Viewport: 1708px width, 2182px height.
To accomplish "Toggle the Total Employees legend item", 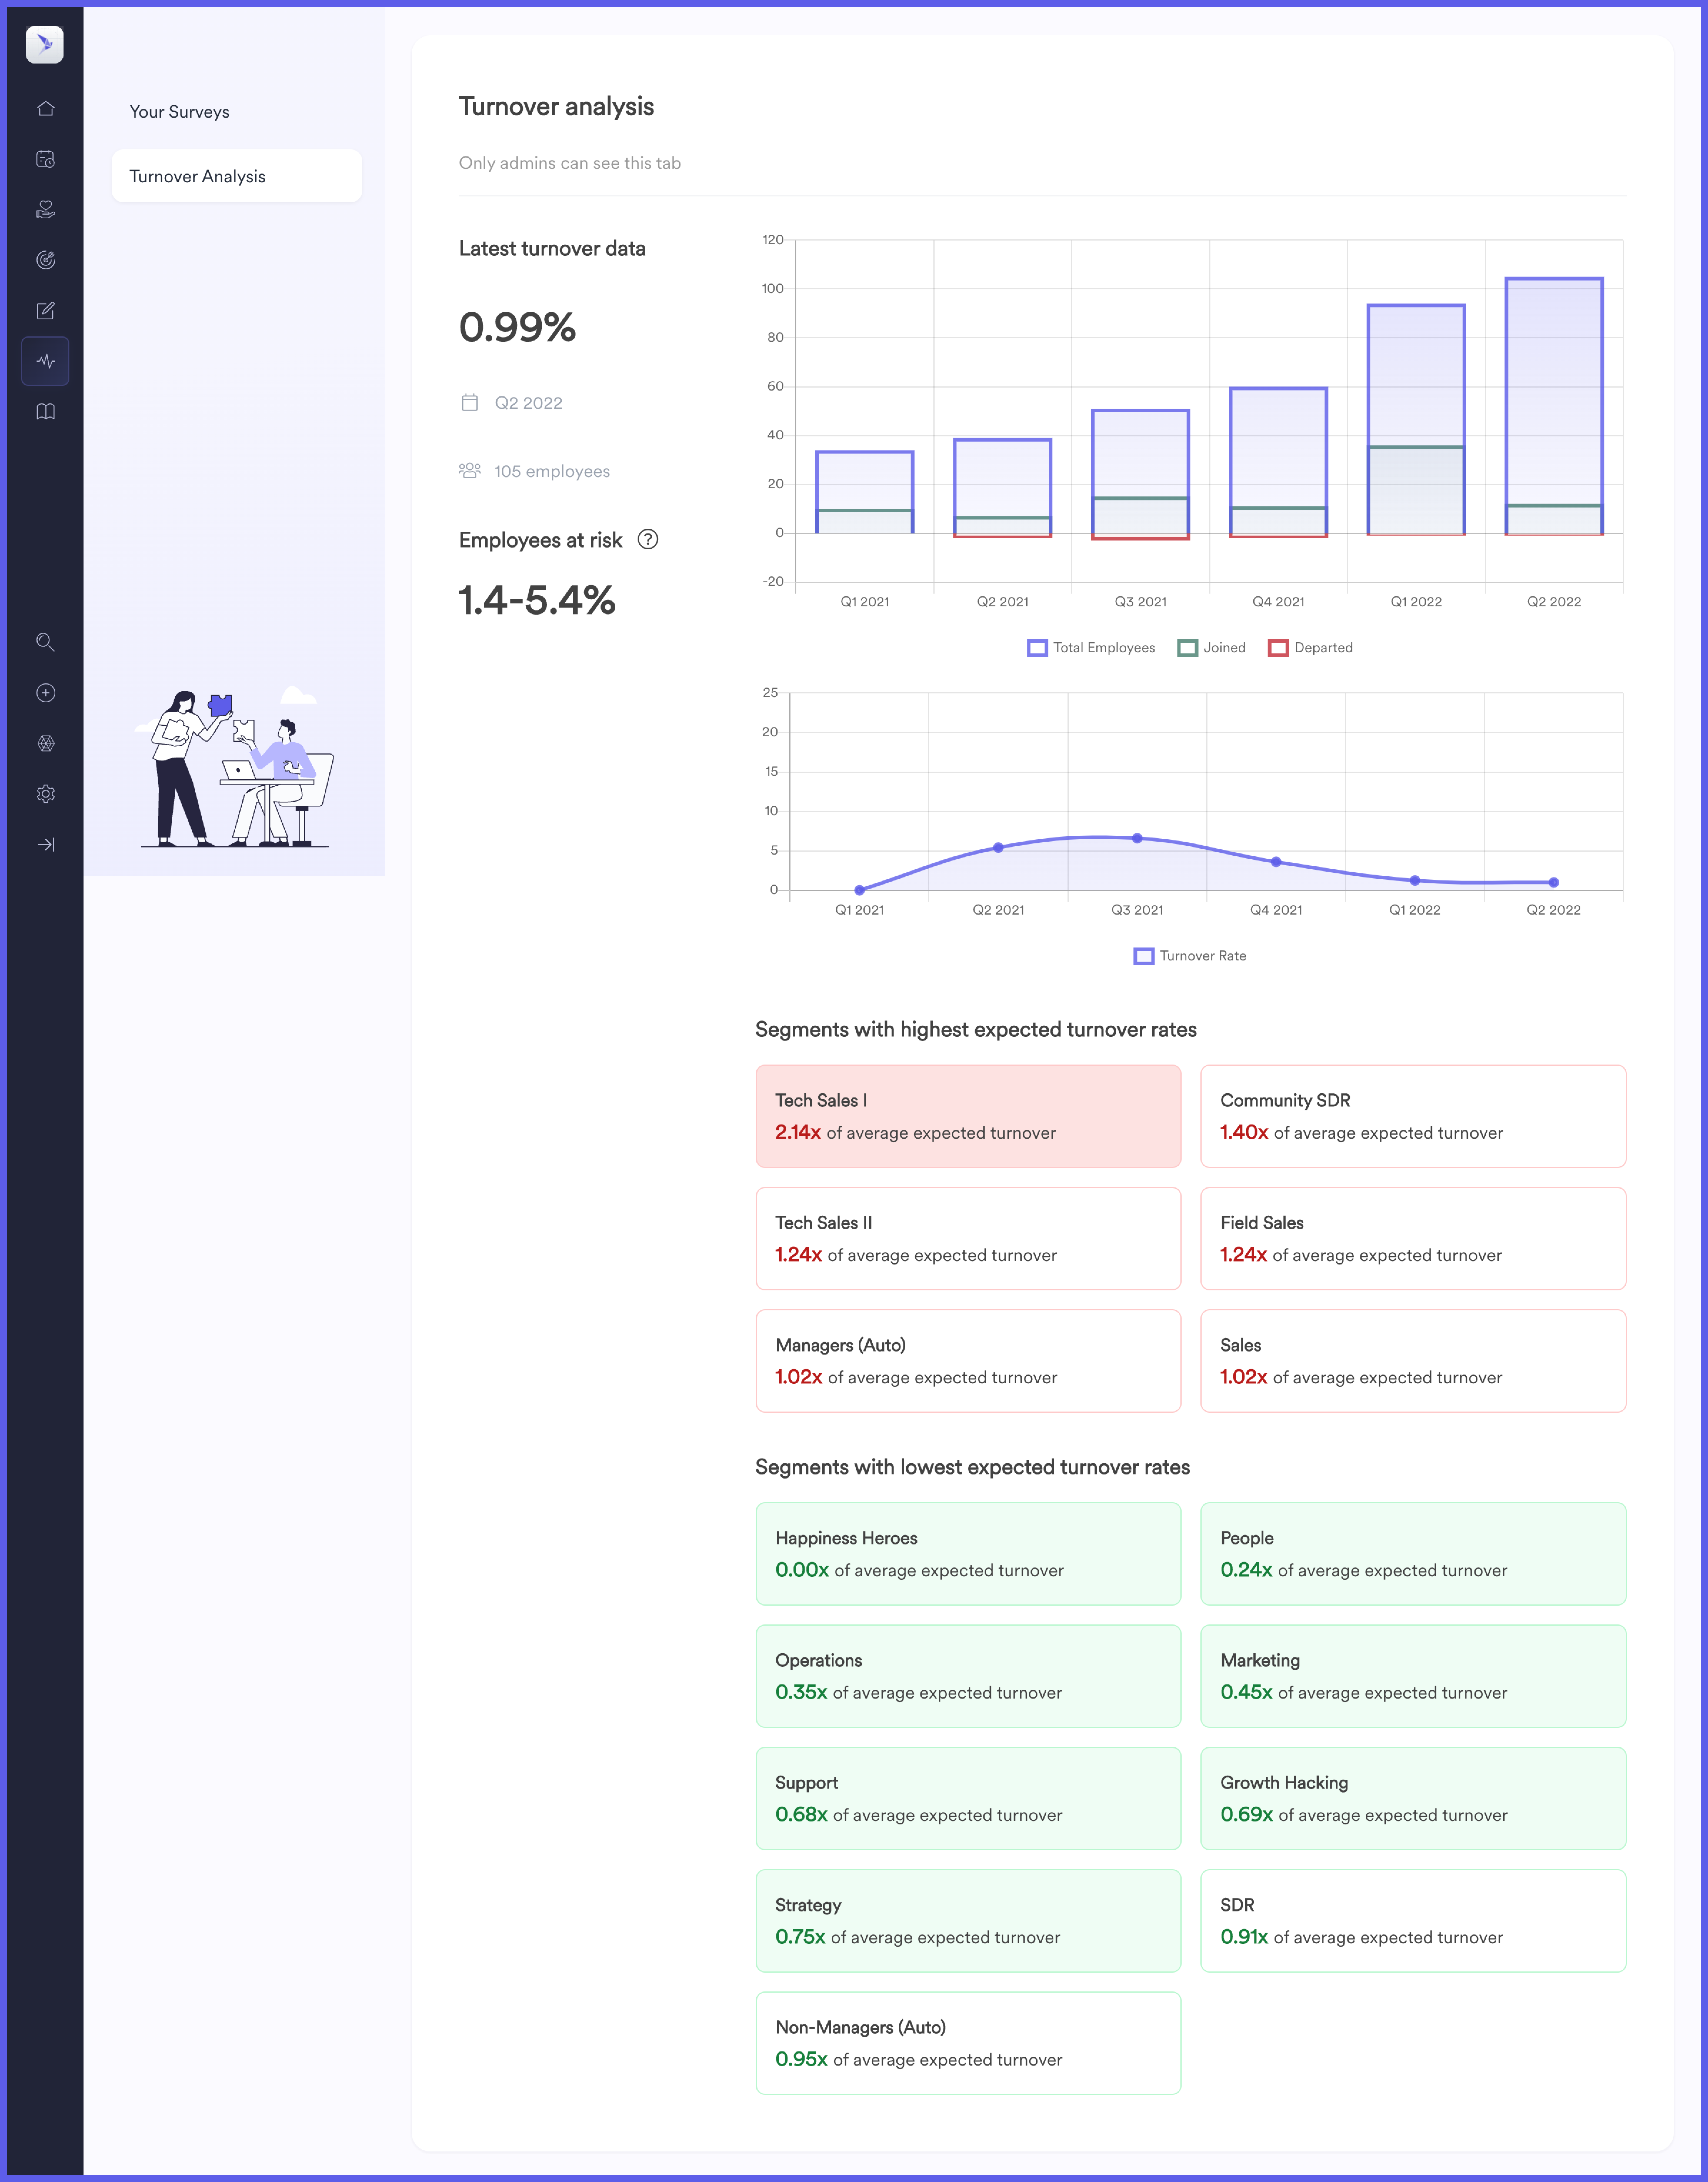I will click(1091, 648).
